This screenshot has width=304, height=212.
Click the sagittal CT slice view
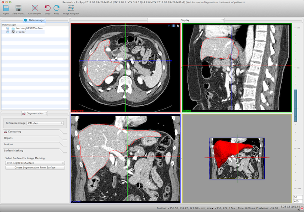[x=237, y=68]
